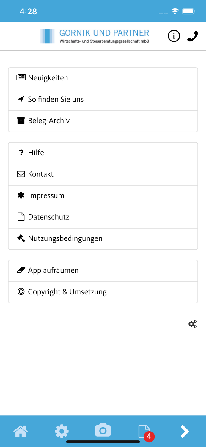Tap the forward arrow in the bottom bar

point(185,431)
